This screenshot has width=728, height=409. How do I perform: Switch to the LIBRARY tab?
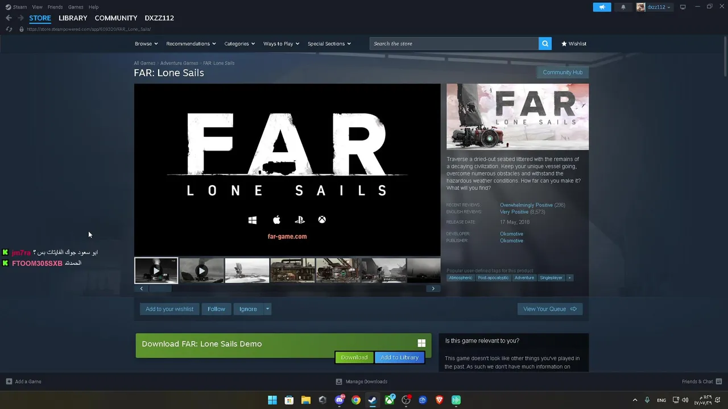[x=73, y=18]
